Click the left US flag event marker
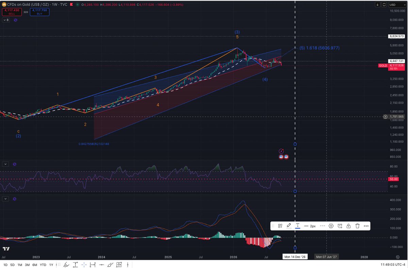Image resolution: width=408 pixels, height=268 pixels. 282,157
